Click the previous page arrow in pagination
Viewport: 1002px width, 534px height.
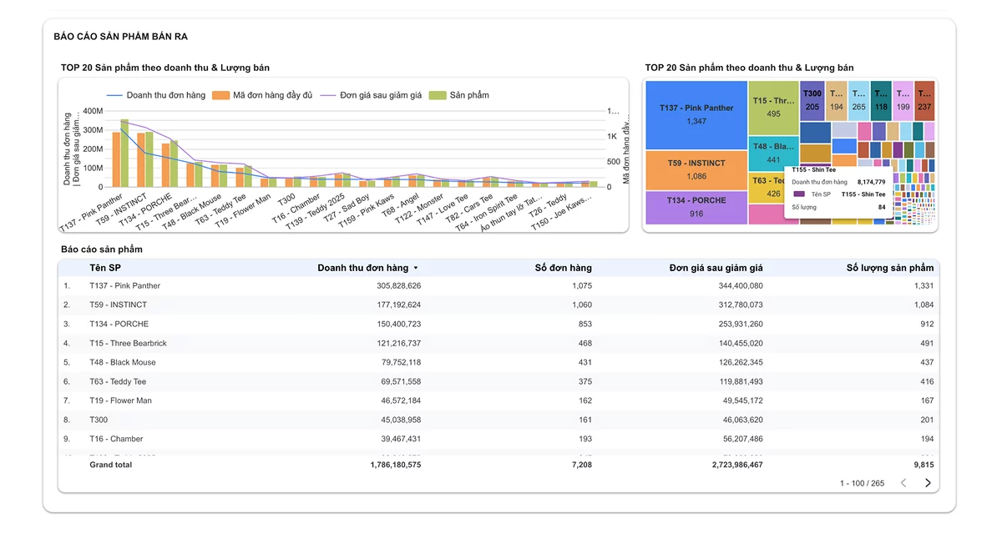click(903, 483)
